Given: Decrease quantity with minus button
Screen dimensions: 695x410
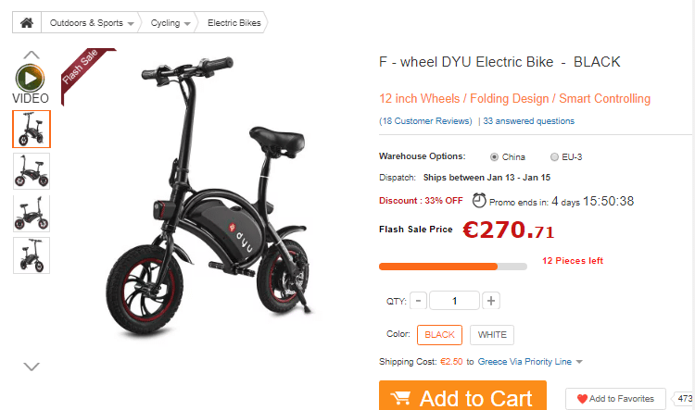Looking at the screenshot, I should [x=419, y=301].
